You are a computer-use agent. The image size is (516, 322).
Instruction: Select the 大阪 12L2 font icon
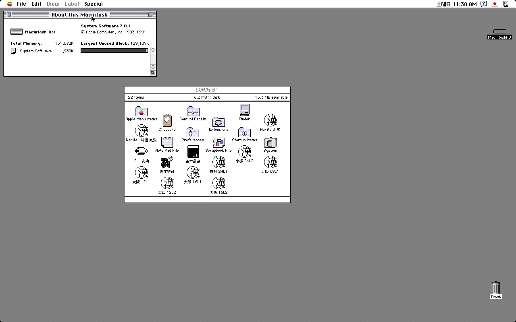[167, 183]
